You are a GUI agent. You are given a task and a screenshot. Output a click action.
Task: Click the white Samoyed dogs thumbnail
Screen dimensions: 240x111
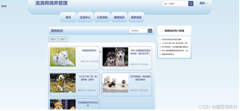(x=63, y=57)
